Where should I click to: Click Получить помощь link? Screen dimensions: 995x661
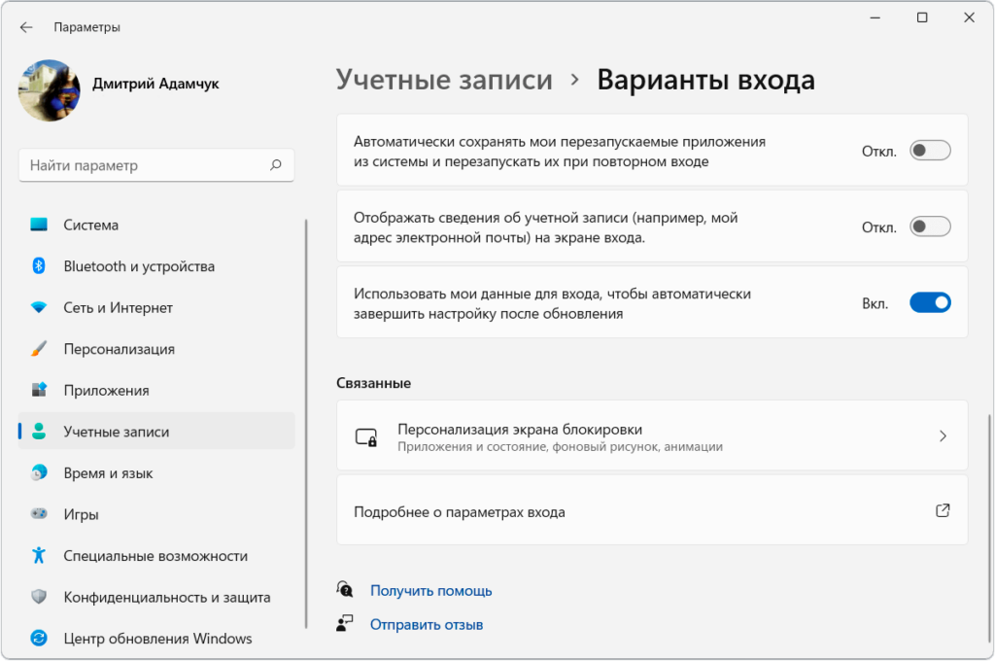pos(430,590)
